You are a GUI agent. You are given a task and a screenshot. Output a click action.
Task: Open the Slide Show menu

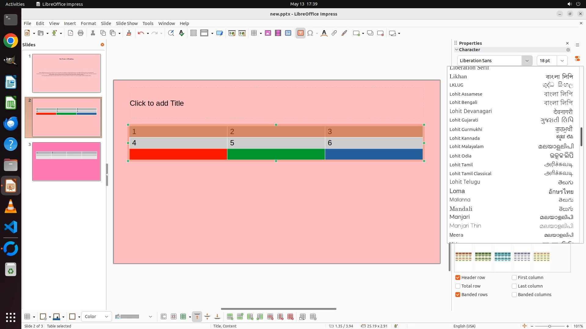(x=127, y=23)
